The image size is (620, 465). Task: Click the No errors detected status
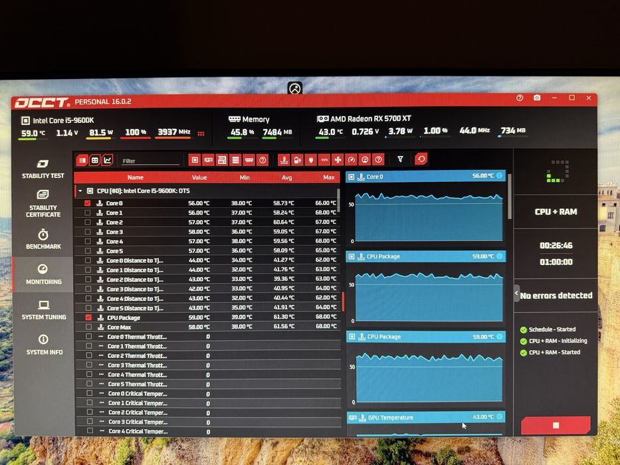click(x=556, y=296)
